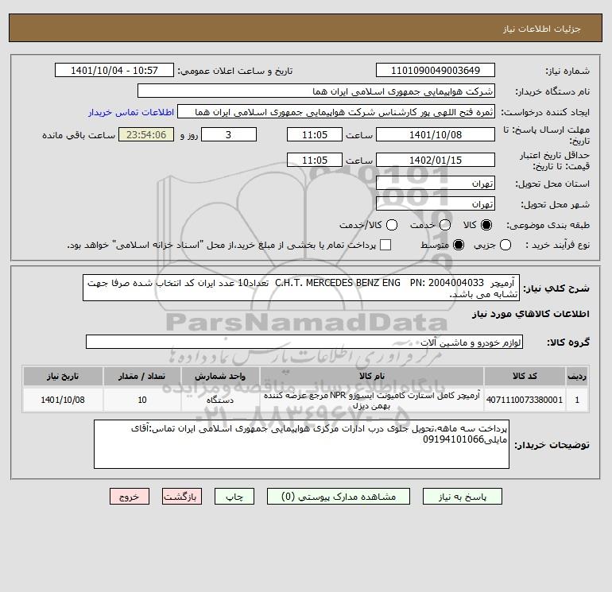612x592 pixels.
Task: Click the نام دستگاه خریدار field
Action: 316,91
